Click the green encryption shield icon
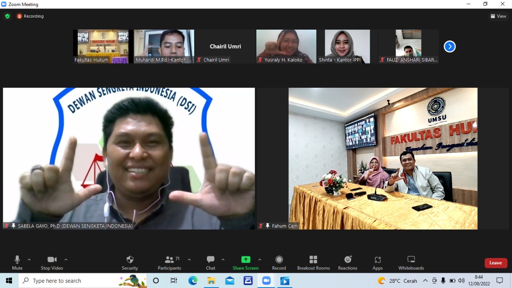 pos(7,16)
